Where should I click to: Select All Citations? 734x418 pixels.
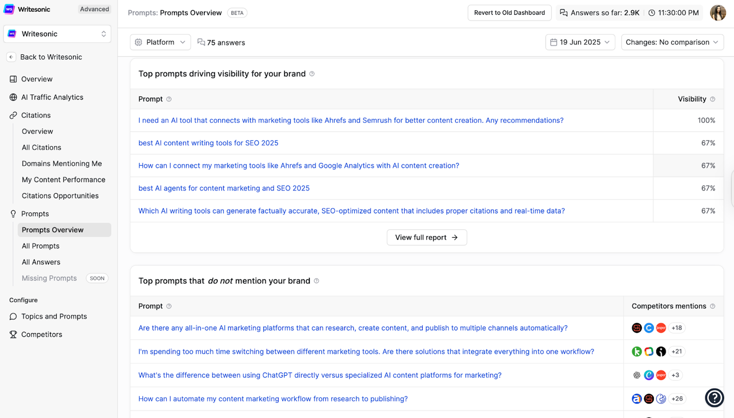pyautogui.click(x=41, y=147)
